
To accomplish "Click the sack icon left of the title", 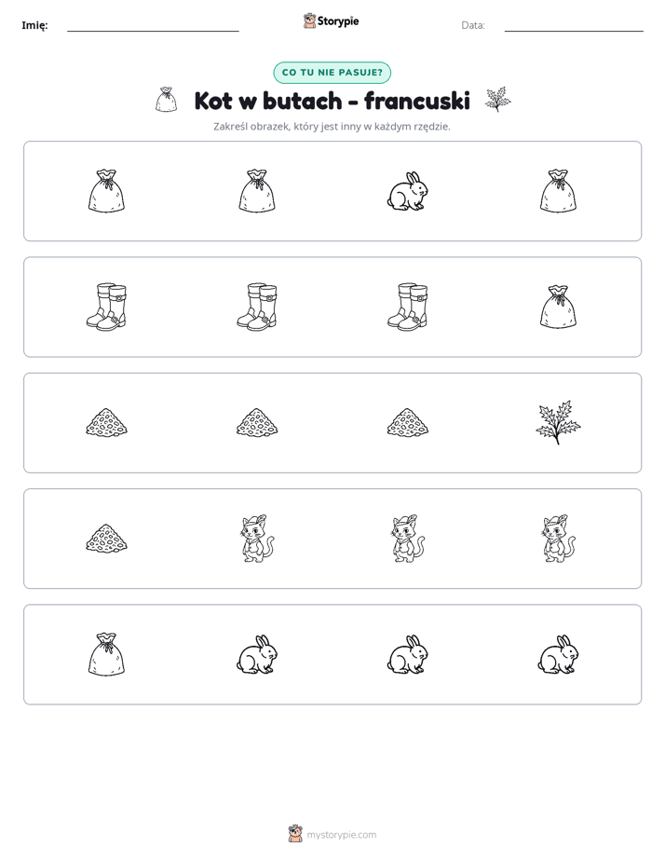I will [166, 100].
